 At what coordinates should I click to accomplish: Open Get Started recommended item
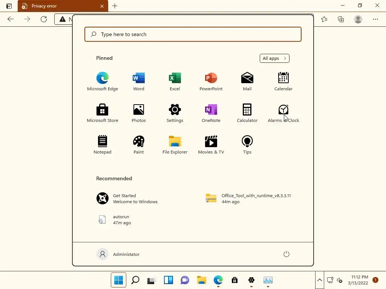coord(127,199)
